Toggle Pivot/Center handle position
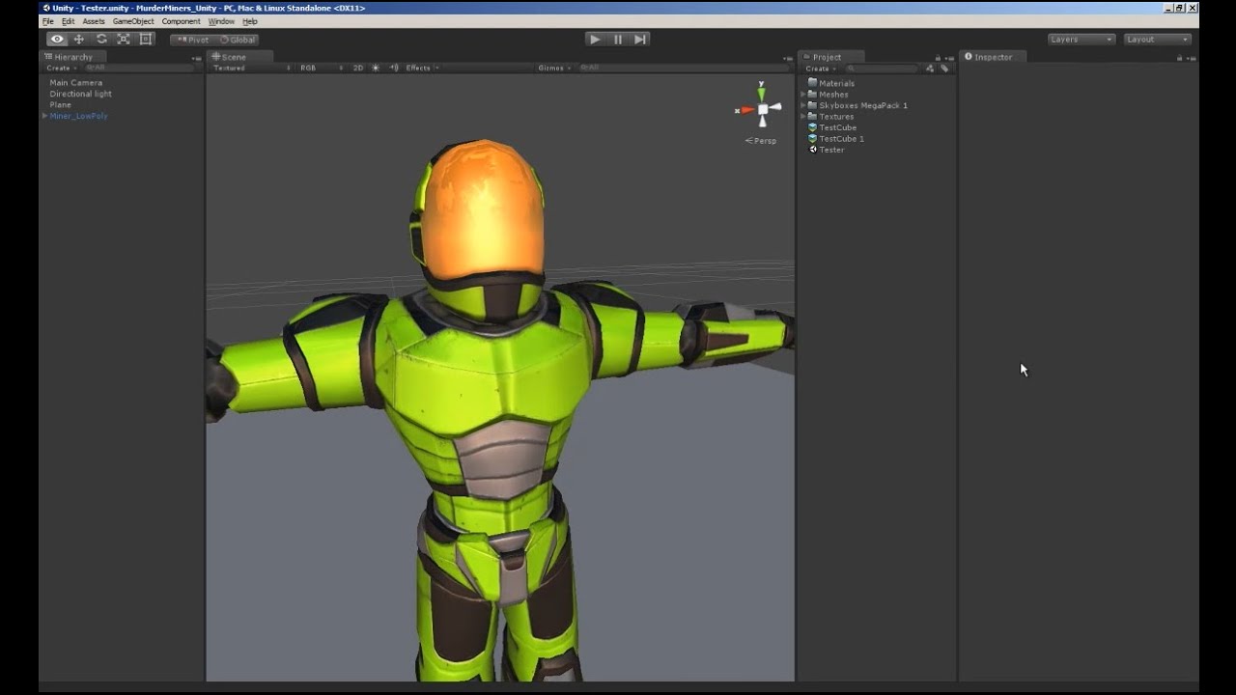 tap(192, 40)
